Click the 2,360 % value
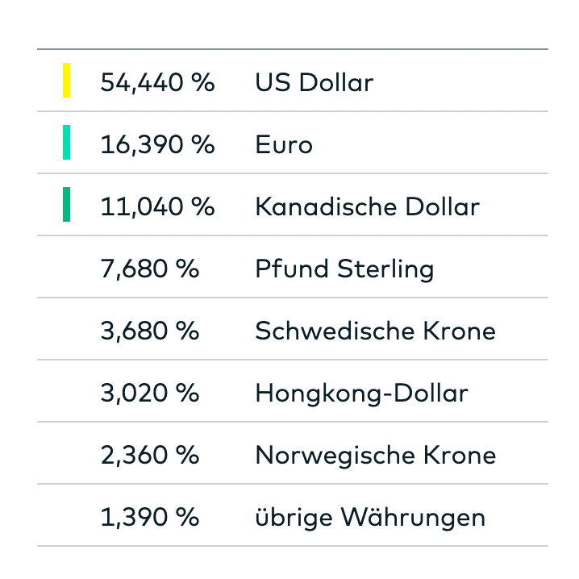Viewport: 579px width, 579px height. pos(149,455)
